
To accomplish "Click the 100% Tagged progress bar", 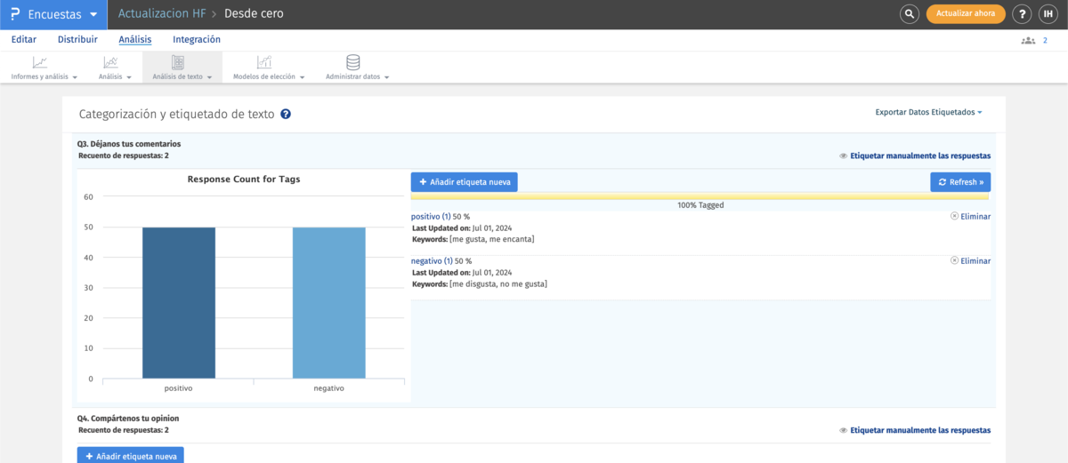I will coord(700,196).
